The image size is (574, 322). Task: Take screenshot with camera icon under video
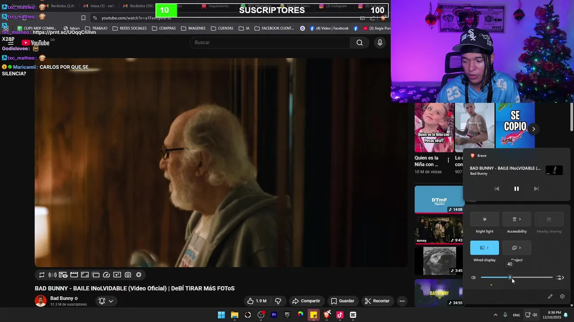(128, 275)
